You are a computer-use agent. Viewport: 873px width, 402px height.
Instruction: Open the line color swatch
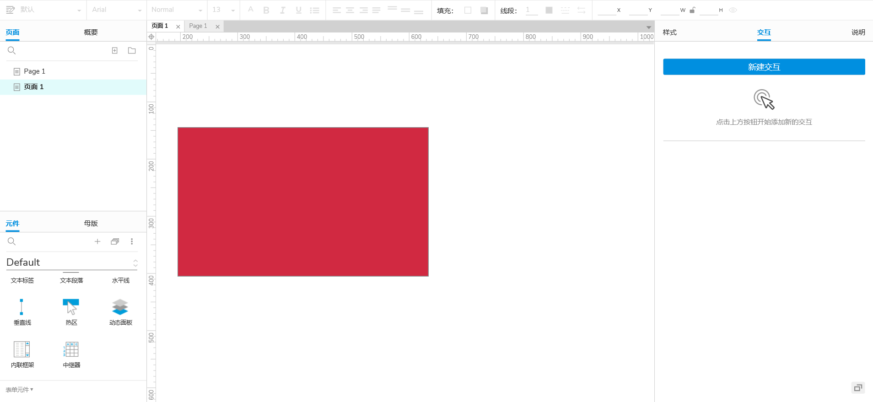click(549, 10)
